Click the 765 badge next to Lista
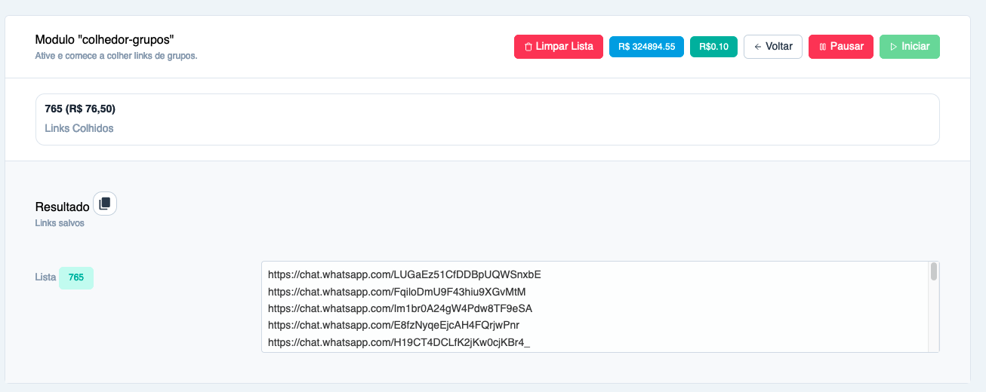This screenshot has width=986, height=392. (76, 277)
